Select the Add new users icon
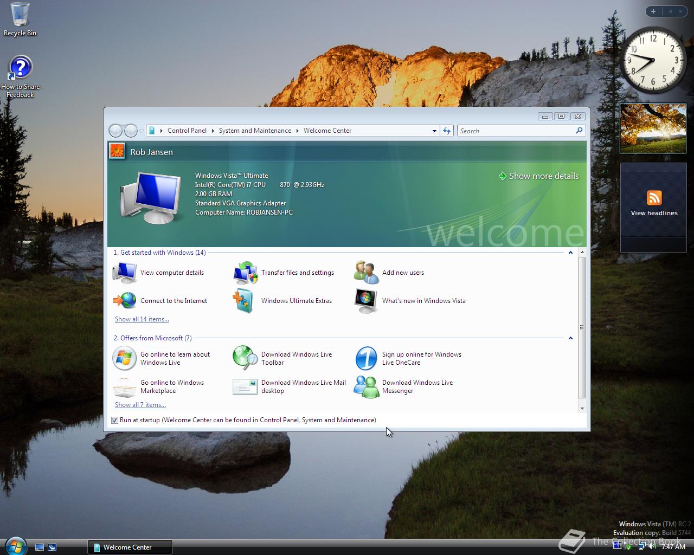Screen dimensions: 694x555 pyautogui.click(x=367, y=273)
